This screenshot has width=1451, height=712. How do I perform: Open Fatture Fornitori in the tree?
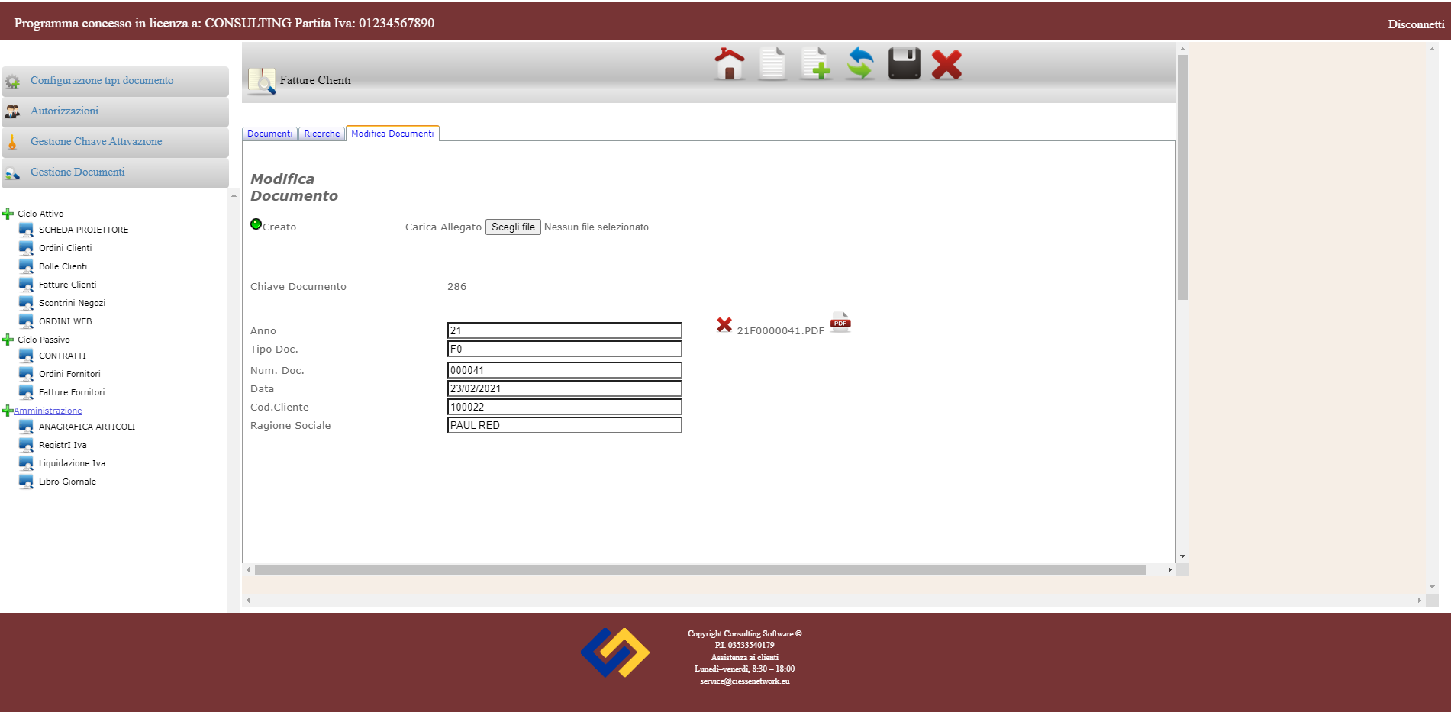(x=72, y=392)
